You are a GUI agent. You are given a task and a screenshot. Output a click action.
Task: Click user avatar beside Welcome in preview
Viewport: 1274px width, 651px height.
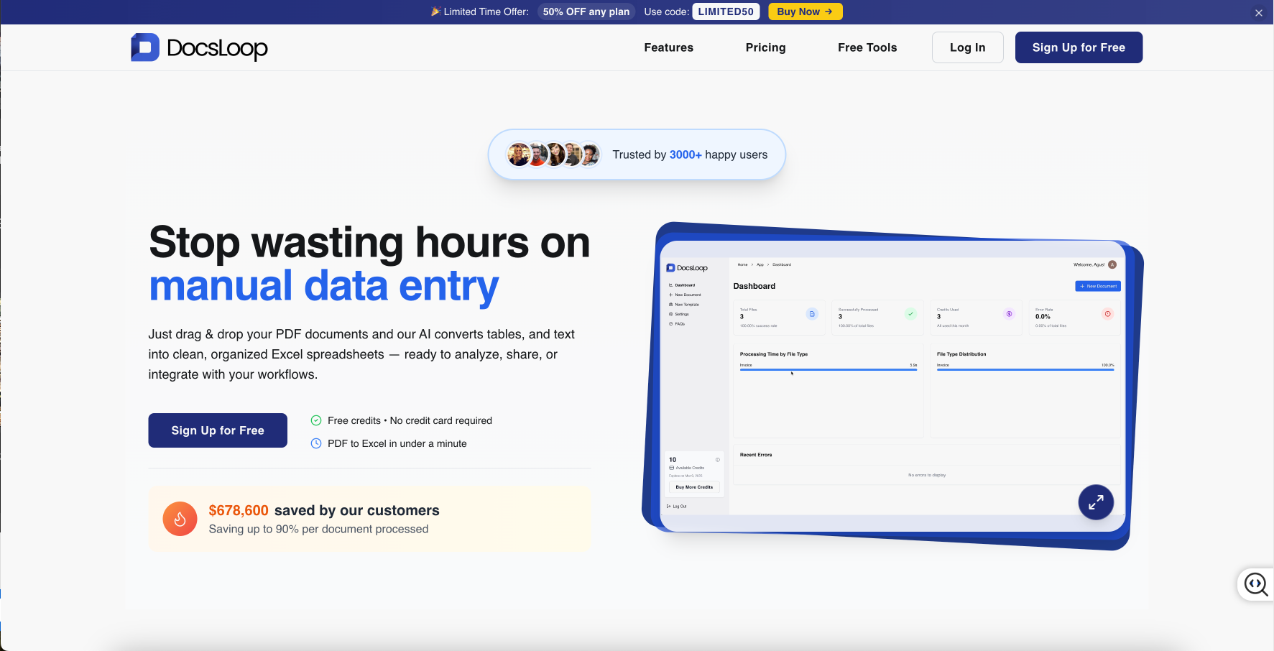point(1112,264)
